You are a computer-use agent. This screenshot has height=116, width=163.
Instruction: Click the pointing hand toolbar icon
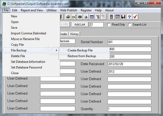point(74,17)
